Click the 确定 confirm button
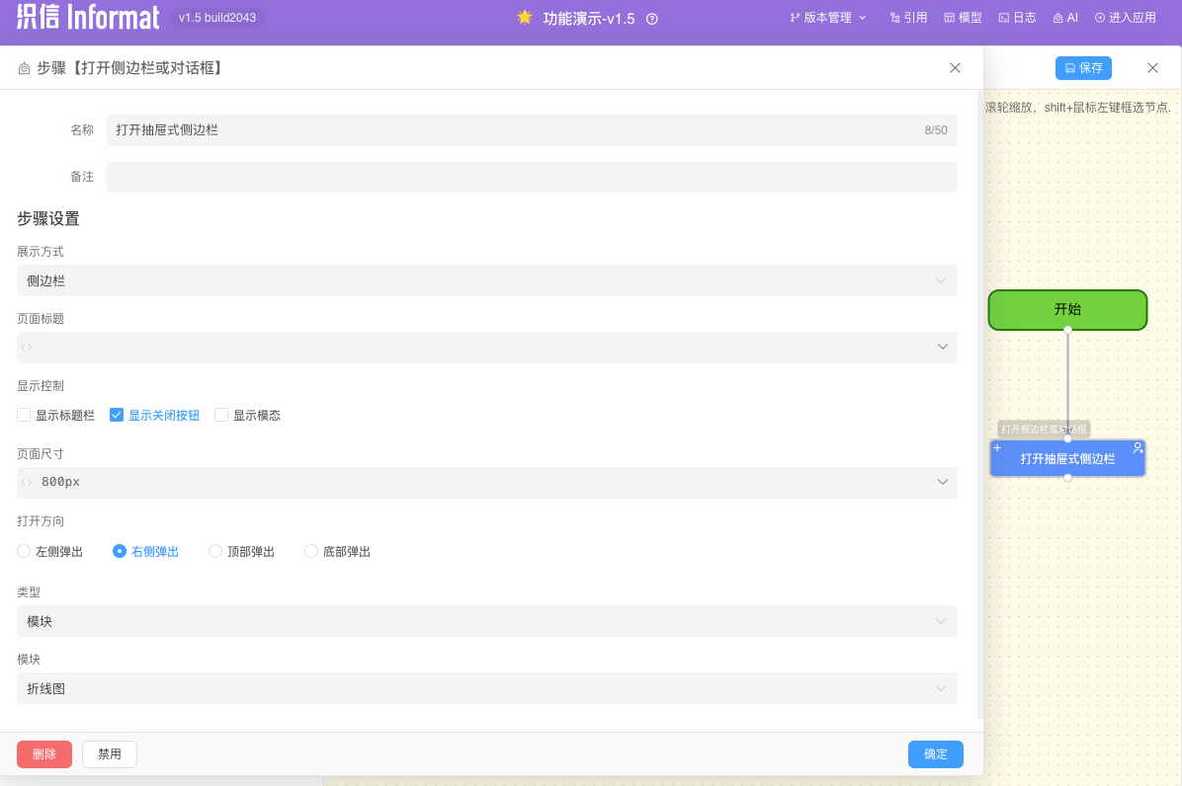The height and width of the screenshot is (786, 1182). [x=935, y=753]
